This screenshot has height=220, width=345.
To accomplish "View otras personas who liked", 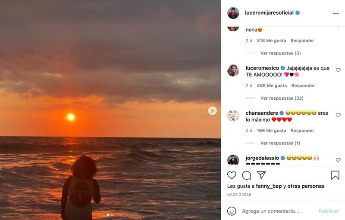I will (306, 186).
